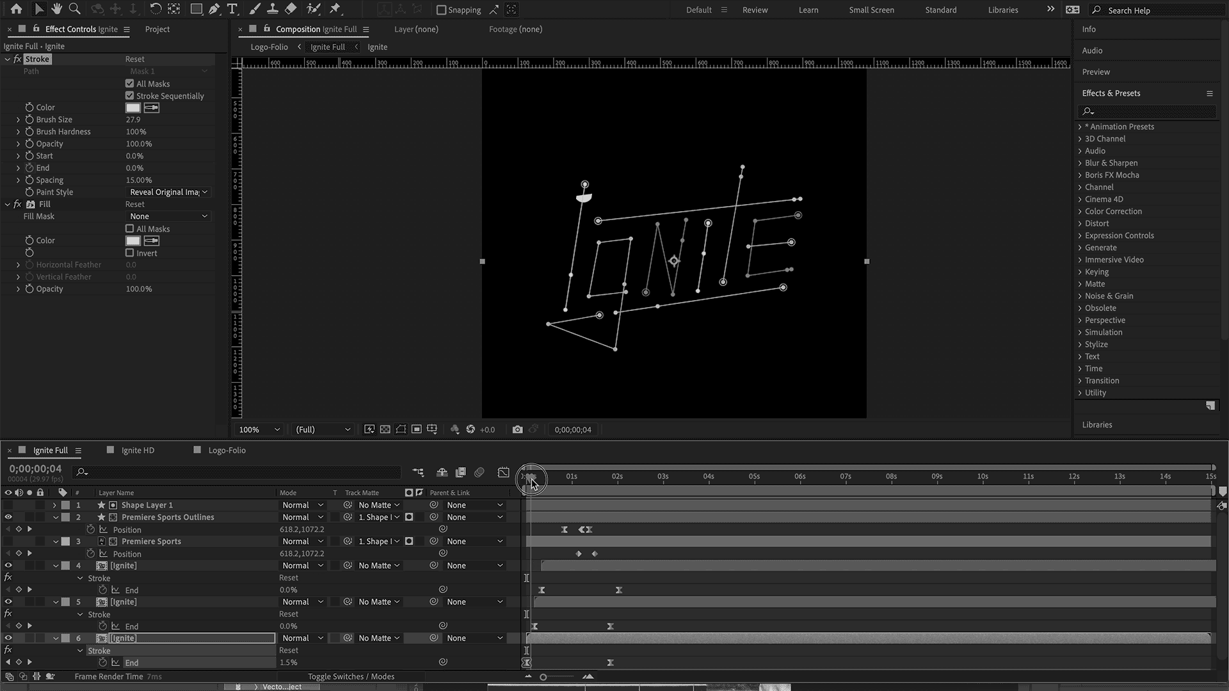The width and height of the screenshot is (1229, 691).
Task: Take snapshot with the camera icon
Action: 517,429
